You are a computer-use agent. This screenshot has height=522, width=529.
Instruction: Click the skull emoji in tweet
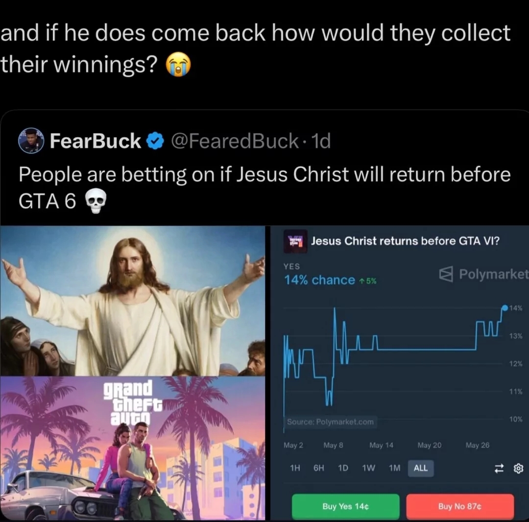(96, 201)
